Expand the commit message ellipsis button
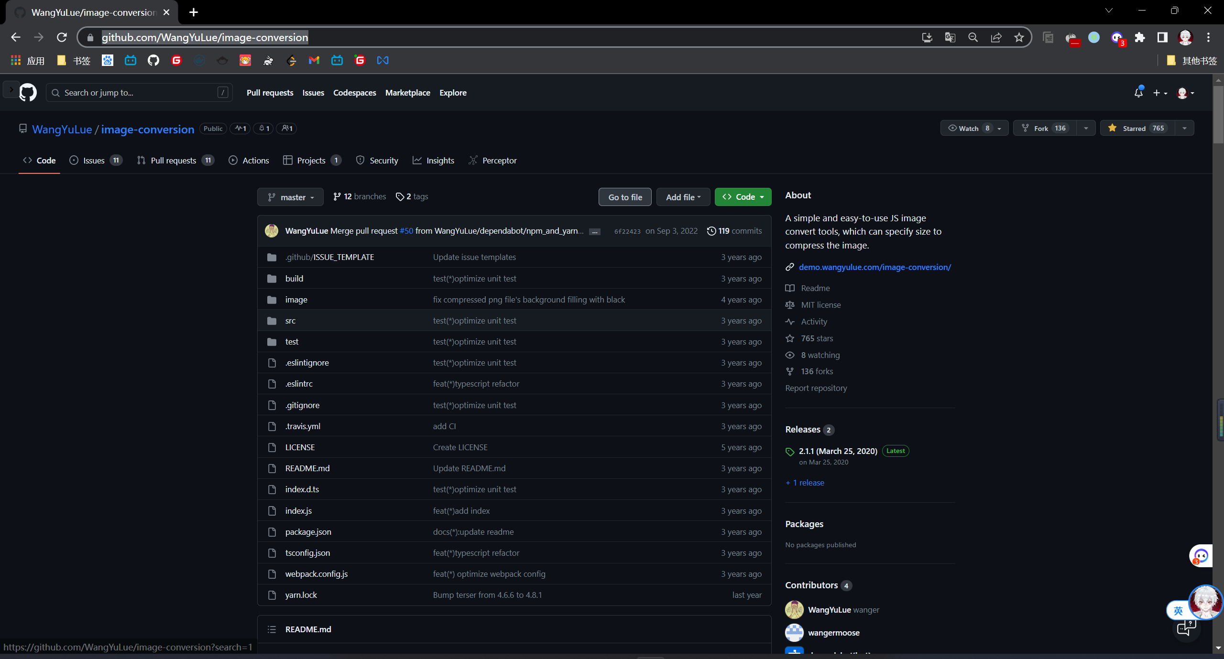This screenshot has width=1224, height=659. pos(594,232)
